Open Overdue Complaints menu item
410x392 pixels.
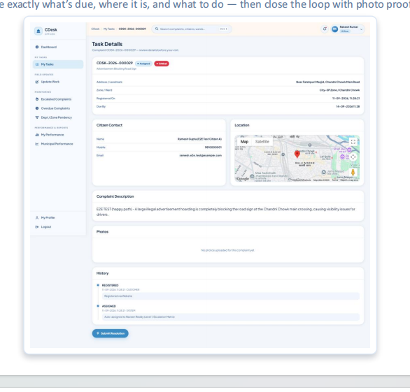58,108
